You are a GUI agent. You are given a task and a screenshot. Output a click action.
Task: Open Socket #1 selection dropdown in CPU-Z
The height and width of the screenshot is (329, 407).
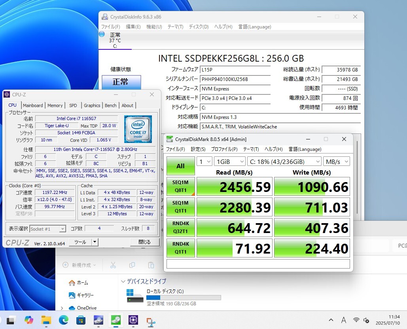pyautogui.click(x=48, y=229)
